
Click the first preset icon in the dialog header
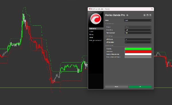click(x=144, y=15)
